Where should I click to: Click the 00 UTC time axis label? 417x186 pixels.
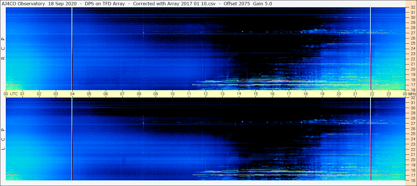[x=11, y=94]
